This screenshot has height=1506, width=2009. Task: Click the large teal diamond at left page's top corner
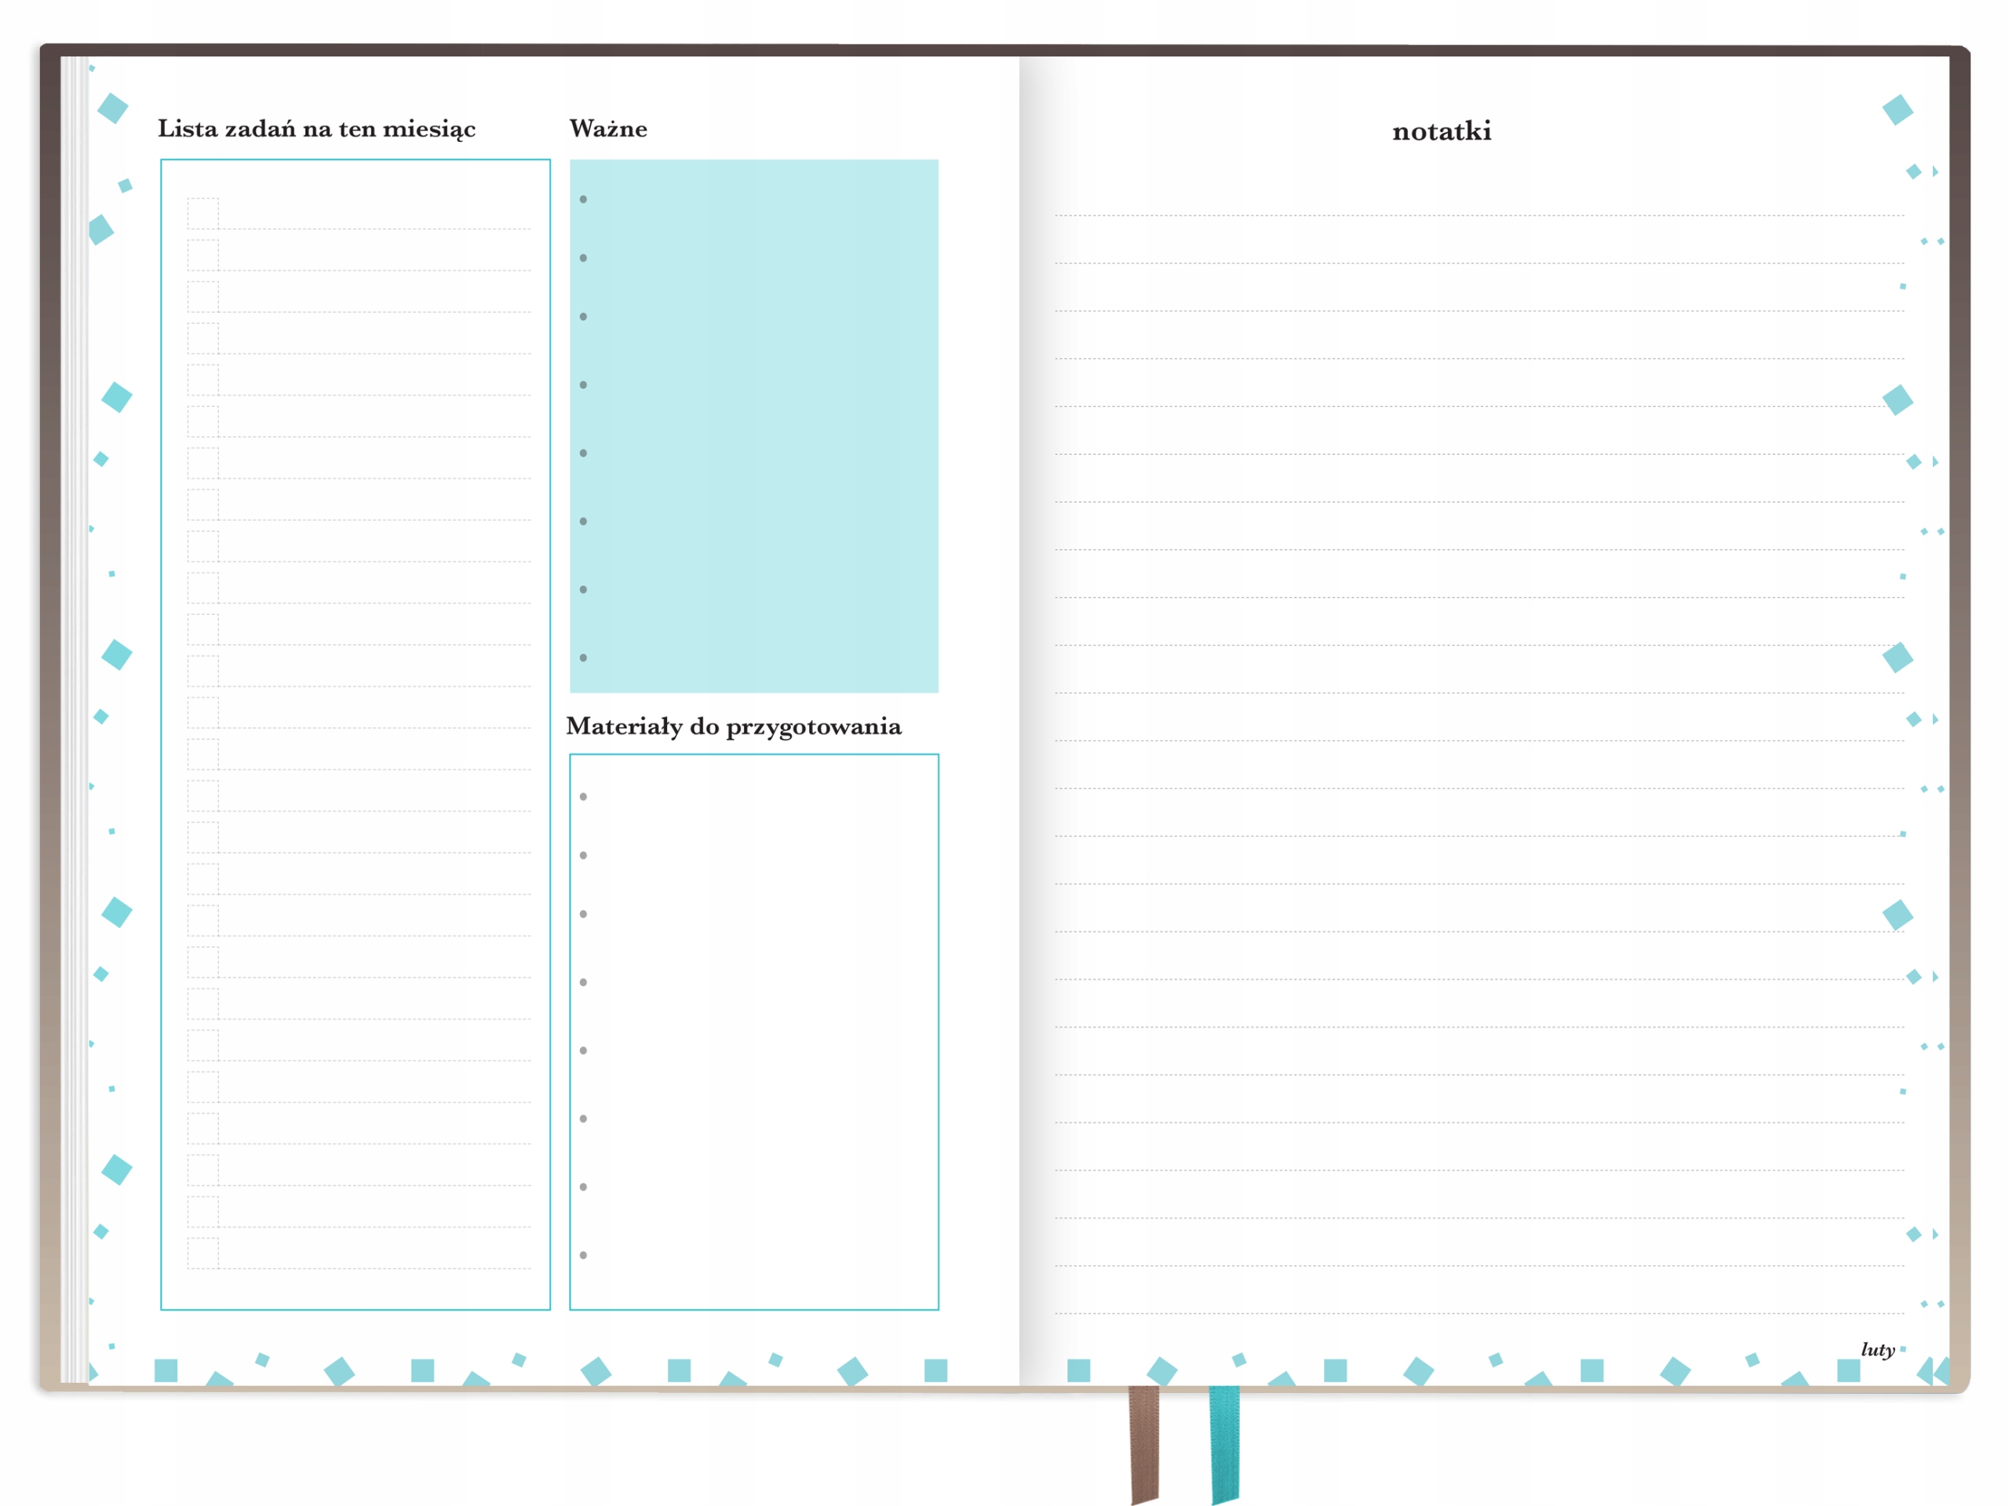point(113,108)
